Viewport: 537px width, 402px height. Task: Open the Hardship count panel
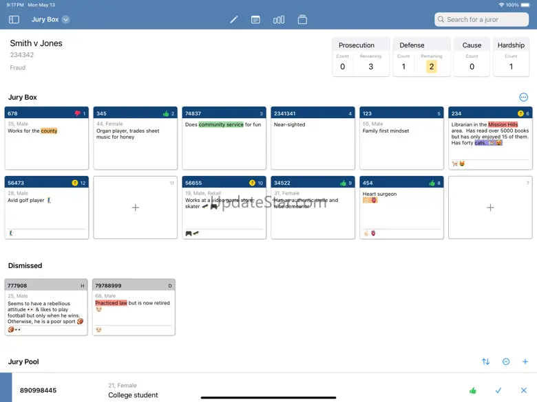511,57
